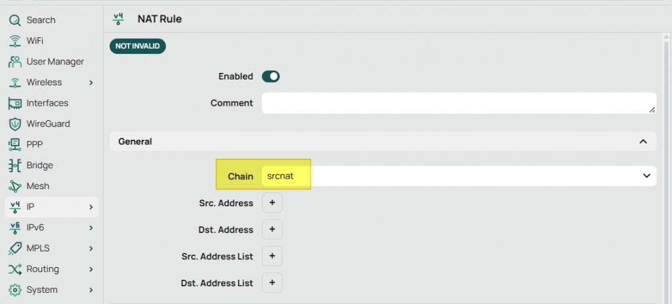Viewport: 672px width, 304px height.
Task: Add a Dst. Address List with plus button
Action: (x=272, y=283)
